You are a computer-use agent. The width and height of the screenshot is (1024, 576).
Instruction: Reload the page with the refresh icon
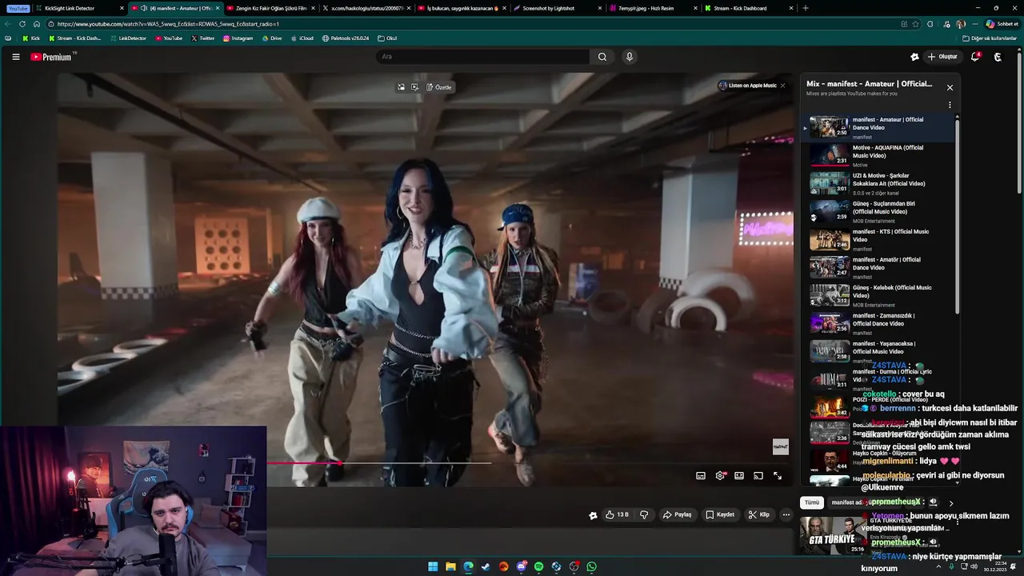22,24
